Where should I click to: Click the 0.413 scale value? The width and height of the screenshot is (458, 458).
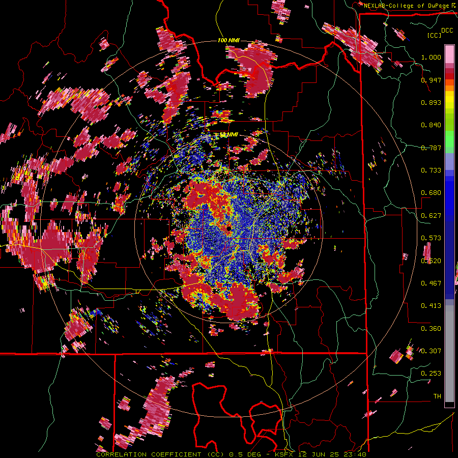(x=431, y=306)
